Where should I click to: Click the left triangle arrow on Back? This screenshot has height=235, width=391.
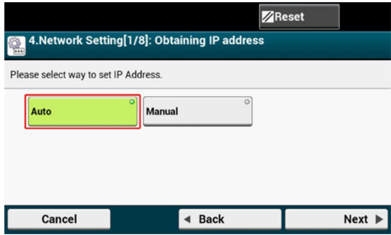coord(187,219)
